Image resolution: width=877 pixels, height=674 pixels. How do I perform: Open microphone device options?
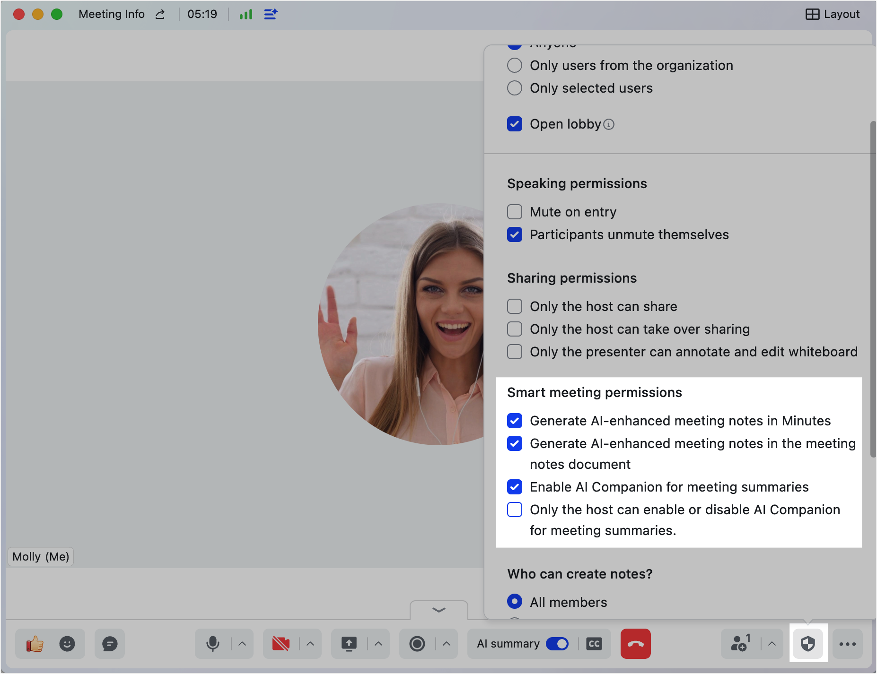[x=242, y=643]
